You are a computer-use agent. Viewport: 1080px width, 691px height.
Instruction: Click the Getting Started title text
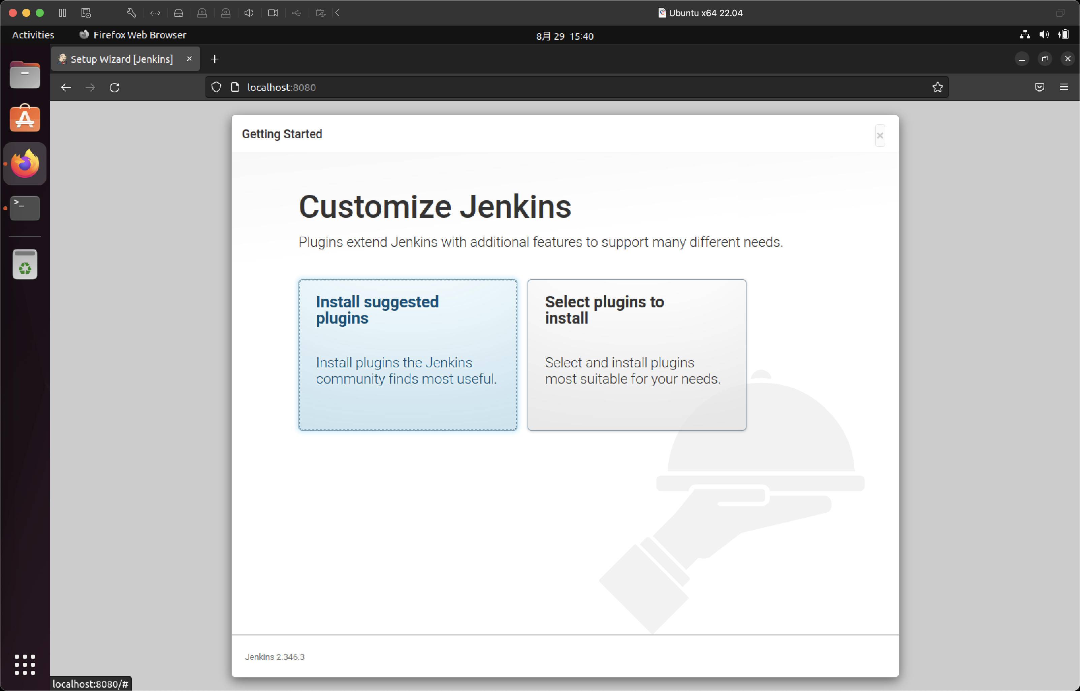tap(282, 134)
